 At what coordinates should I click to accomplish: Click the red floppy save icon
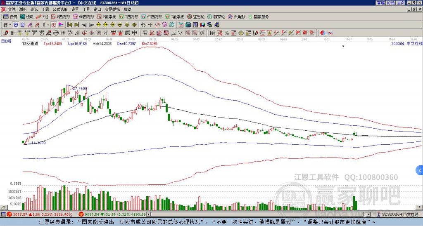pos(202,25)
